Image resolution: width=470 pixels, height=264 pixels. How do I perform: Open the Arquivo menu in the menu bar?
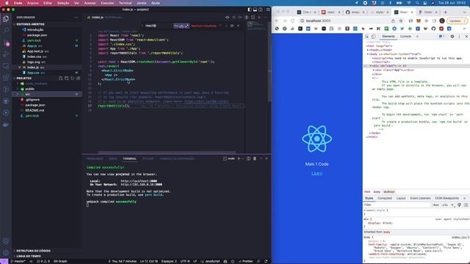tap(32, 3)
